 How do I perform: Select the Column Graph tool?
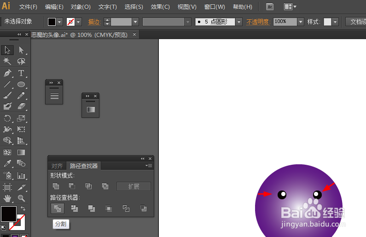tap(21, 175)
